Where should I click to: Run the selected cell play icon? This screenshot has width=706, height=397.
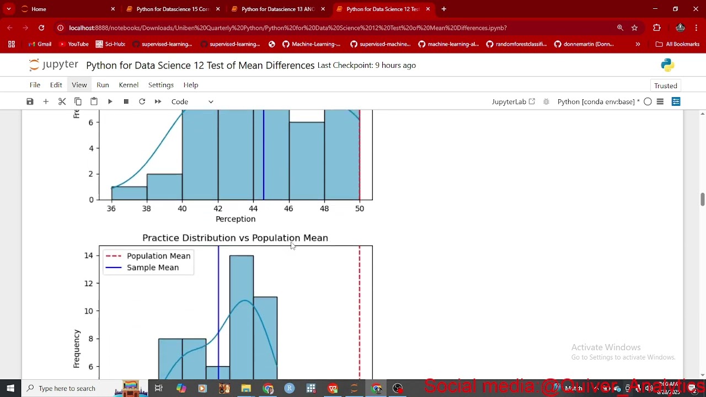[110, 101]
